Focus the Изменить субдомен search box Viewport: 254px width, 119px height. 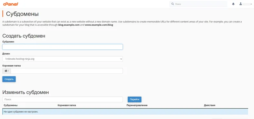(x=63, y=99)
